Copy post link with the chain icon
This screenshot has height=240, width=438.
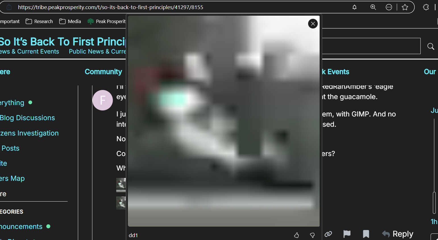click(328, 234)
